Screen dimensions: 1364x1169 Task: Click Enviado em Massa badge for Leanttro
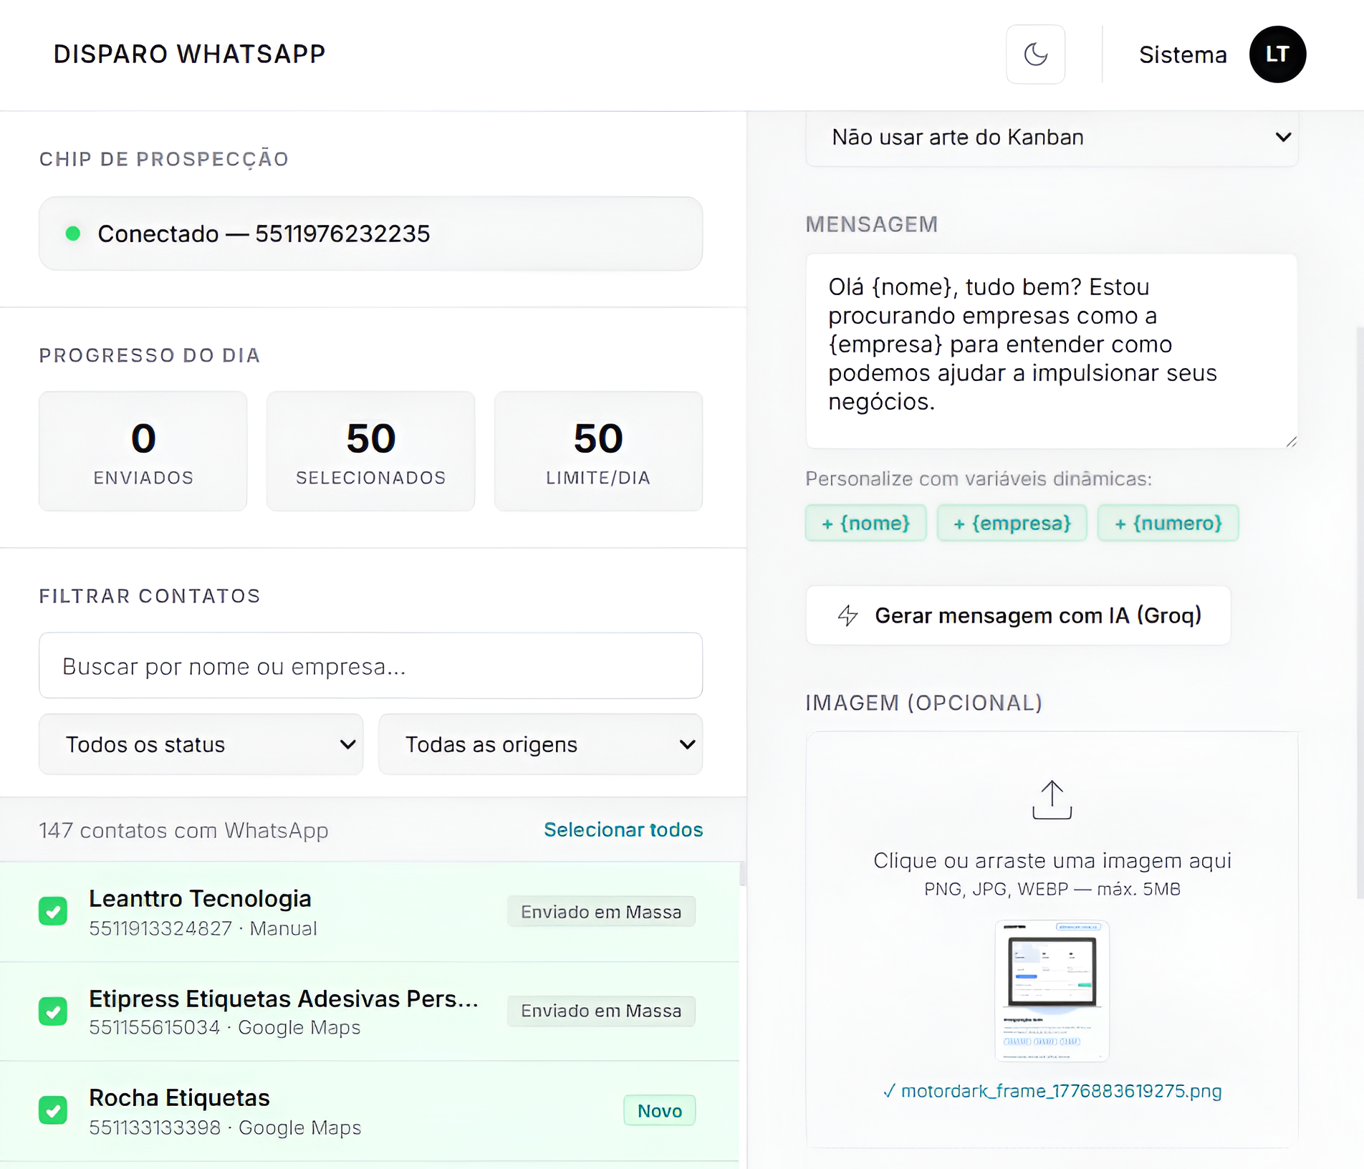tap(601, 911)
